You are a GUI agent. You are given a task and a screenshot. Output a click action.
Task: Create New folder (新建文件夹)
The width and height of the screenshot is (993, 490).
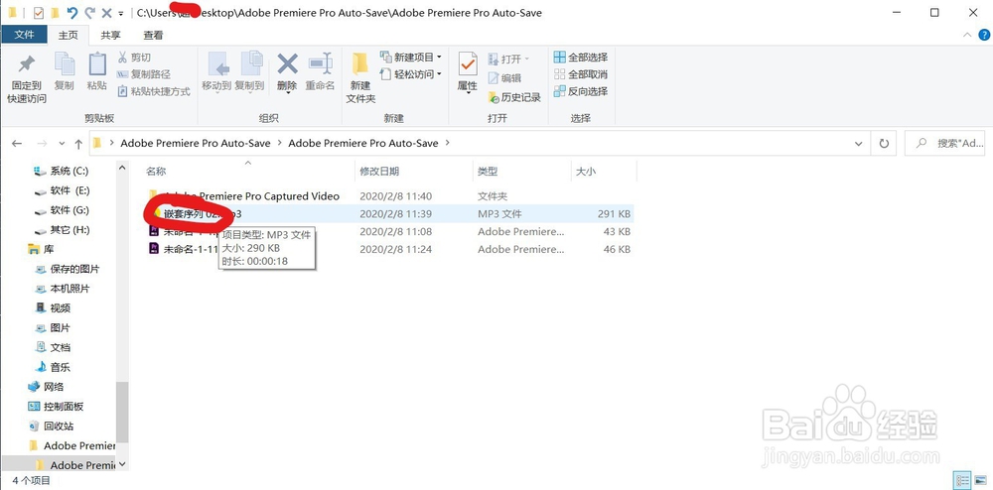point(360,78)
